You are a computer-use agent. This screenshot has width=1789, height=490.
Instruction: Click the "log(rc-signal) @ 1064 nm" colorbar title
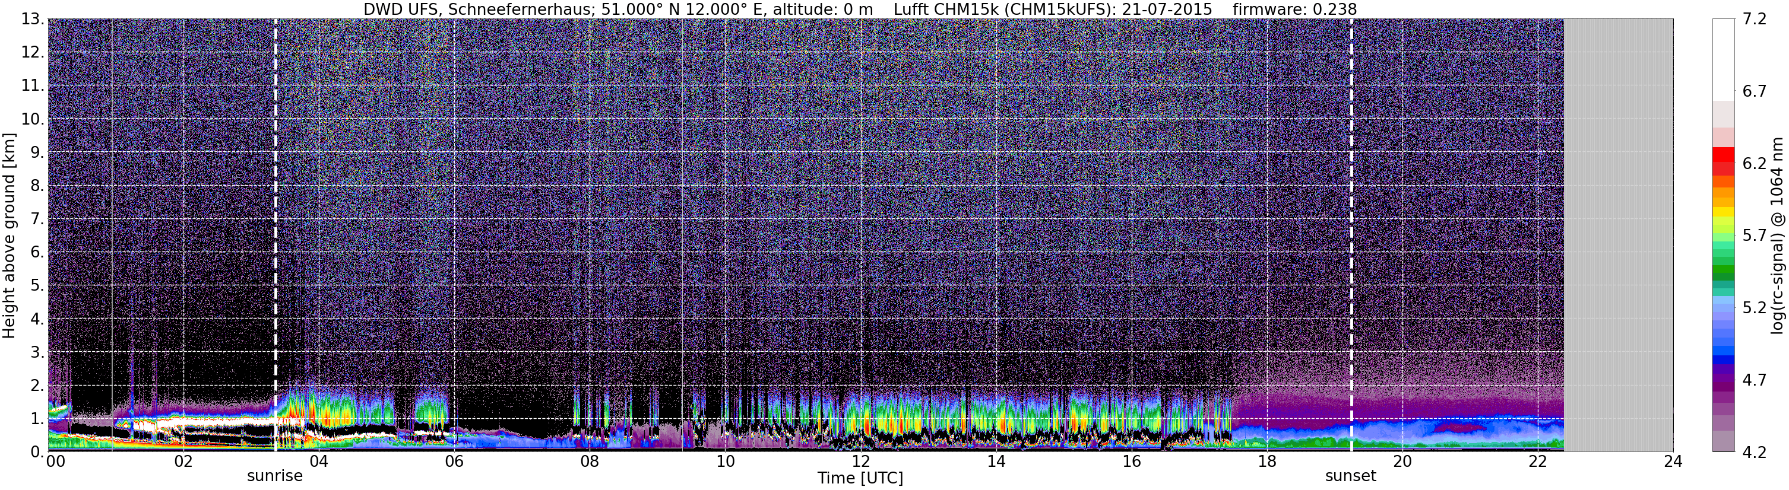(1777, 236)
